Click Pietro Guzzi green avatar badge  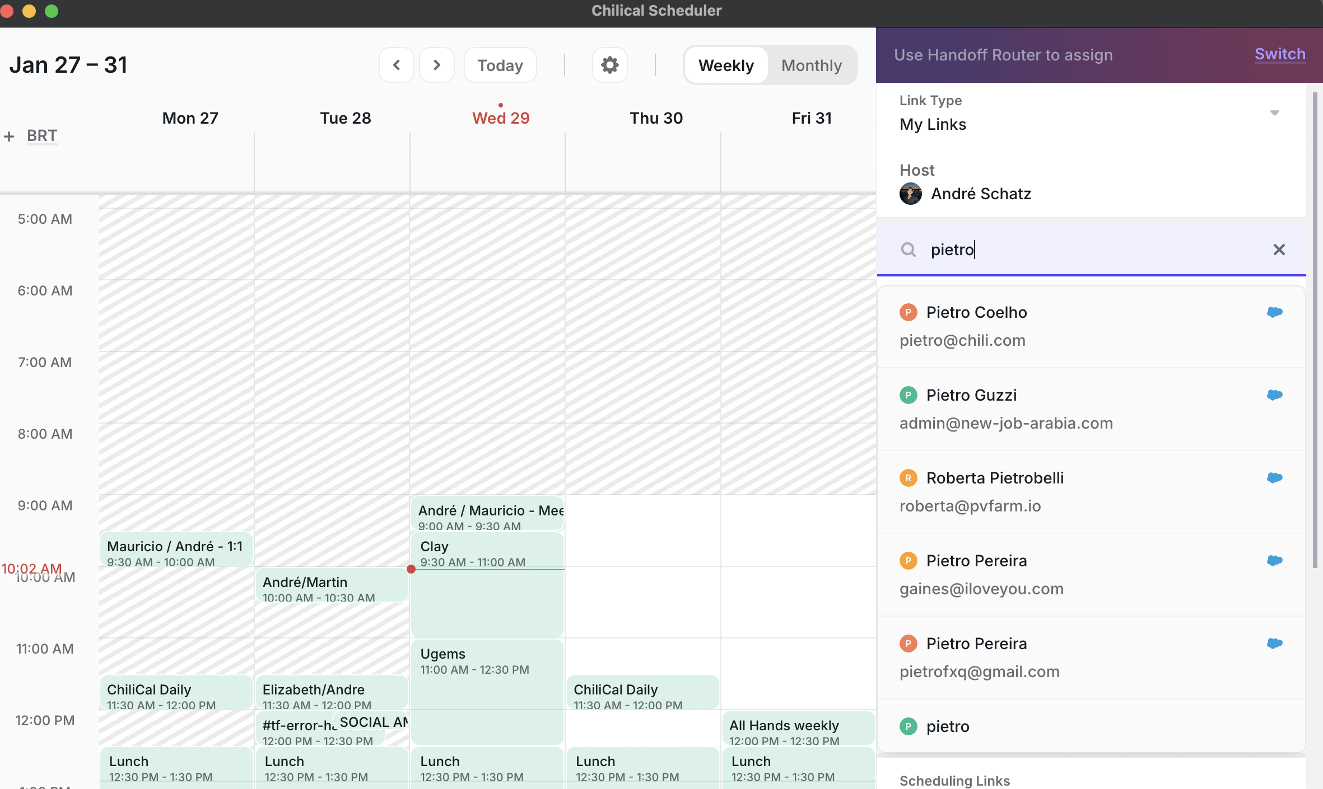pyautogui.click(x=909, y=395)
